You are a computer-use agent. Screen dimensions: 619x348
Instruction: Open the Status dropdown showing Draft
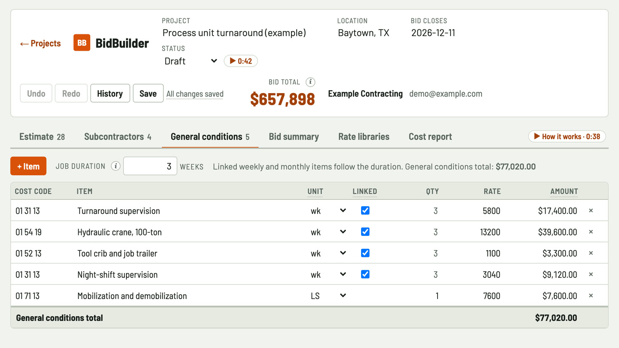(x=190, y=61)
